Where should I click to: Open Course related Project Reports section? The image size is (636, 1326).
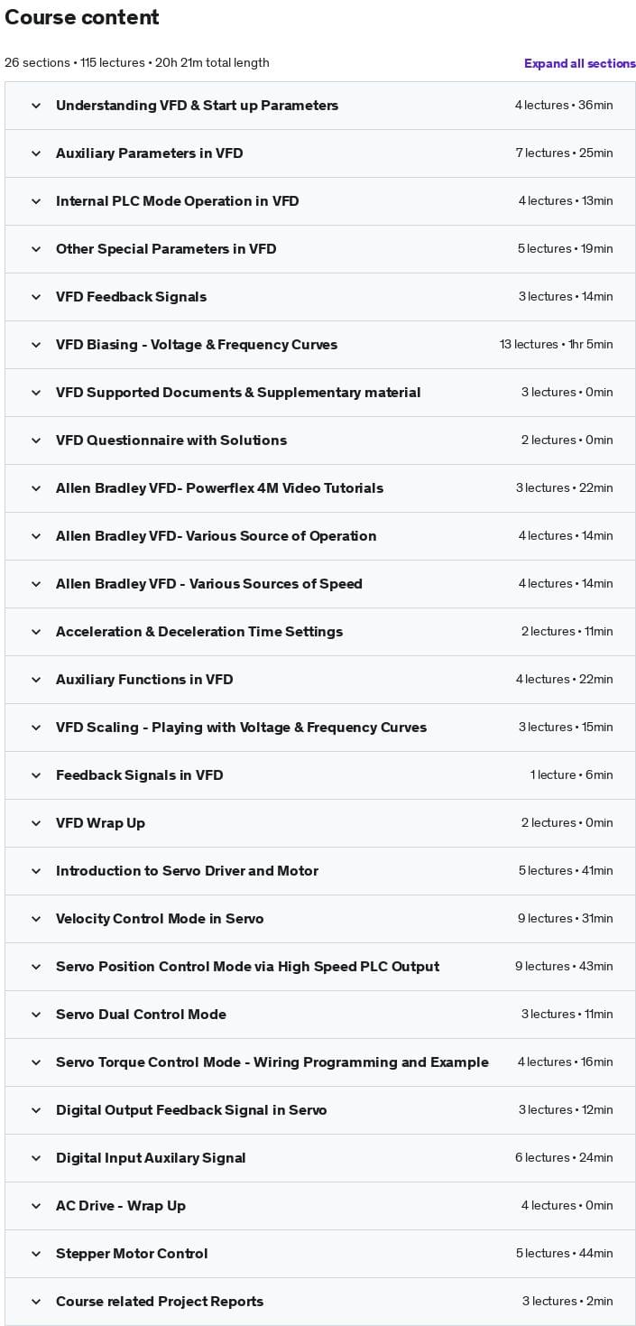160,1302
